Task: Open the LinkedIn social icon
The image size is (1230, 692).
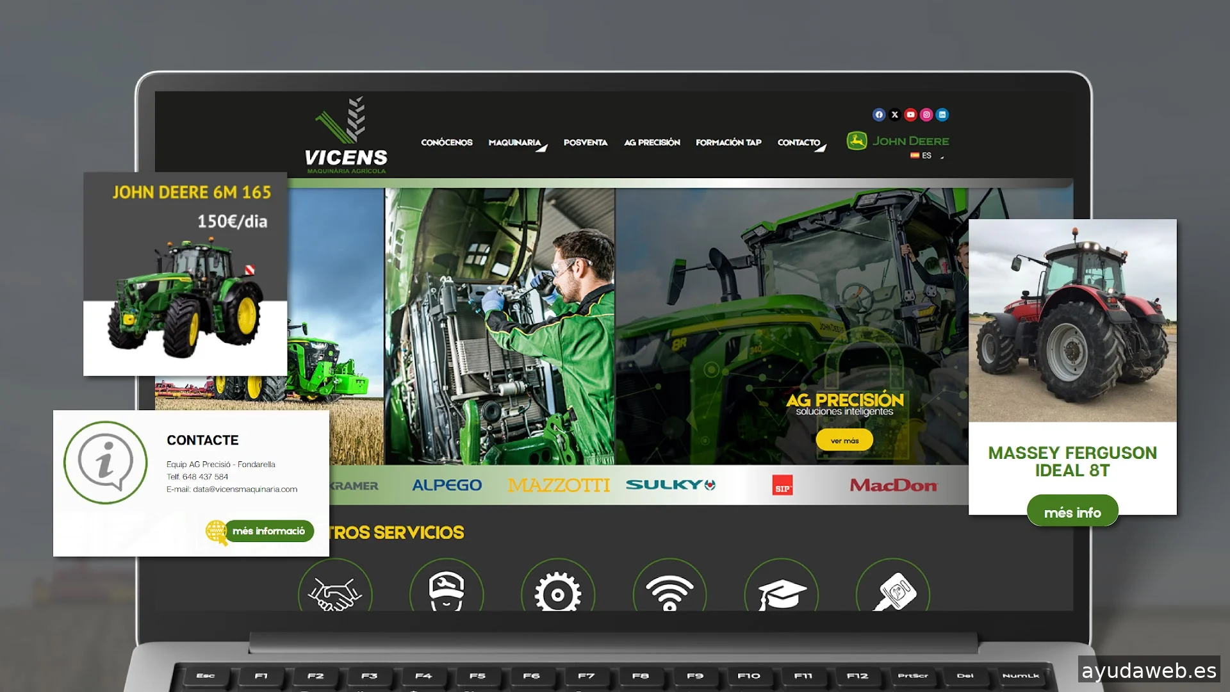Action: click(942, 115)
